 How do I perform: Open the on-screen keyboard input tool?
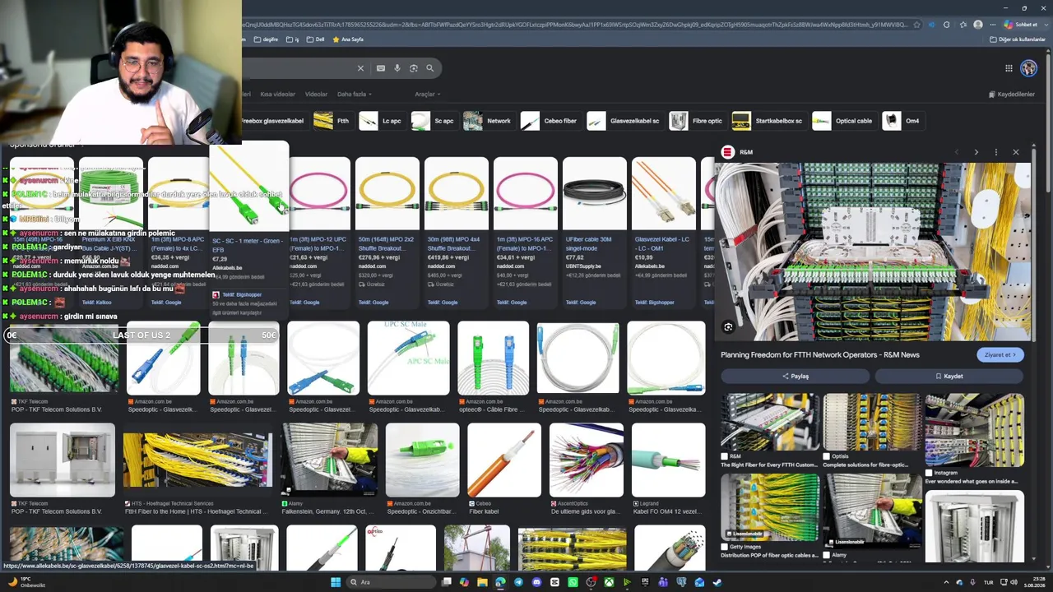tap(381, 68)
